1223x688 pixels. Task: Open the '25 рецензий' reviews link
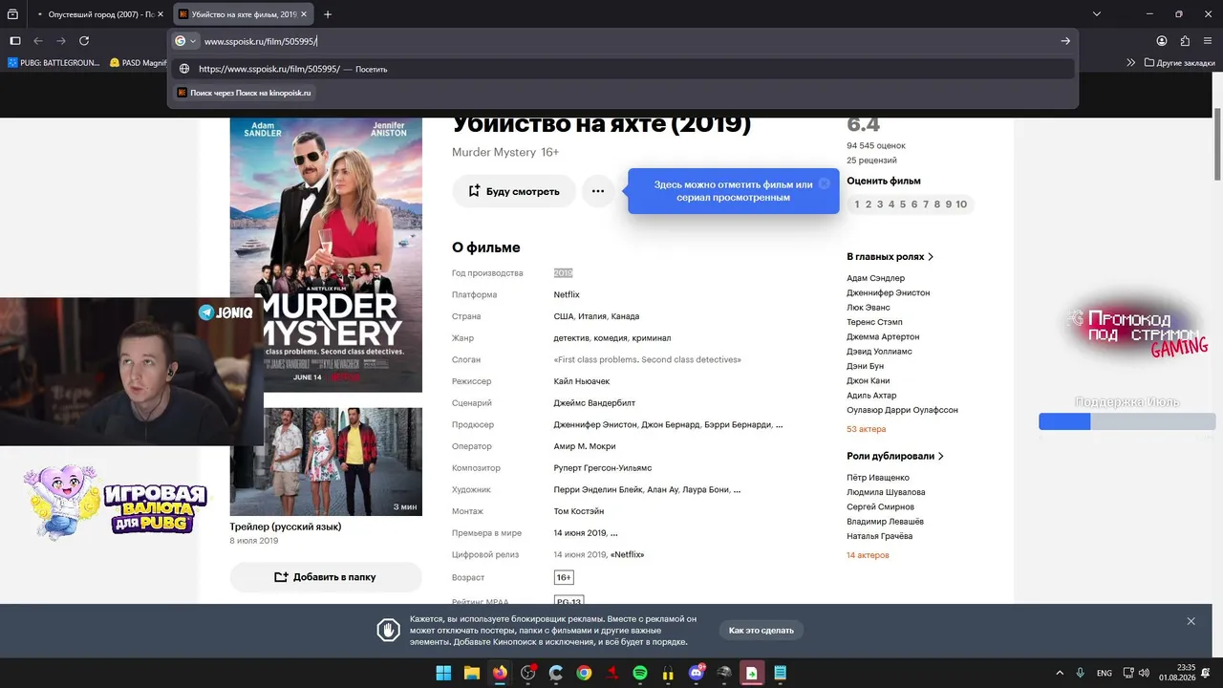[x=871, y=161]
